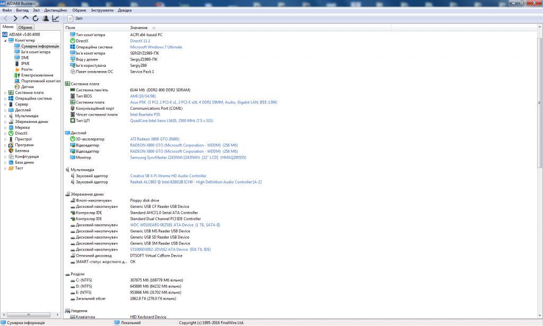
Task: Select the Ім'я комп'ютера tree item
Action: pyautogui.click(x=36, y=52)
